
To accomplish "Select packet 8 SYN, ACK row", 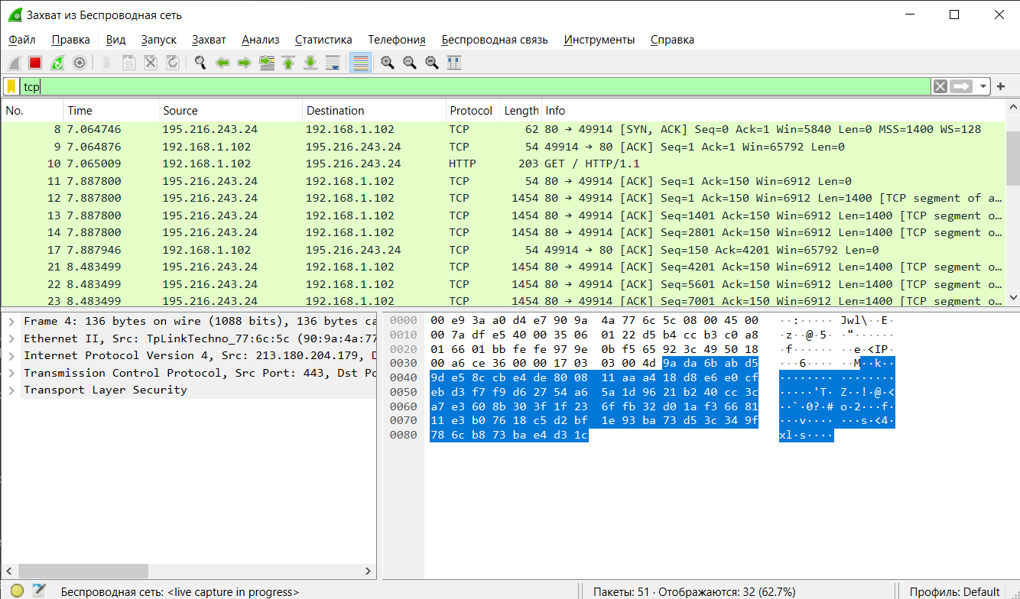I will point(503,129).
